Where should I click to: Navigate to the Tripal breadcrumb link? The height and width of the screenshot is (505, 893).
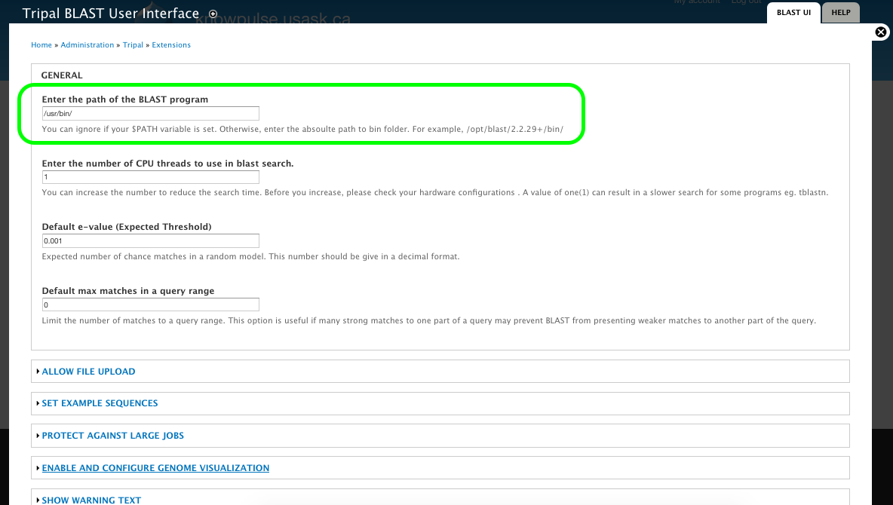(x=133, y=45)
